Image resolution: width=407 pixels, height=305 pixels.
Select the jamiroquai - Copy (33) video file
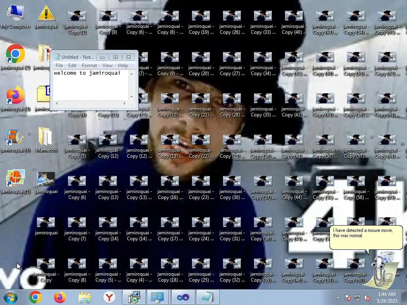(263, 23)
